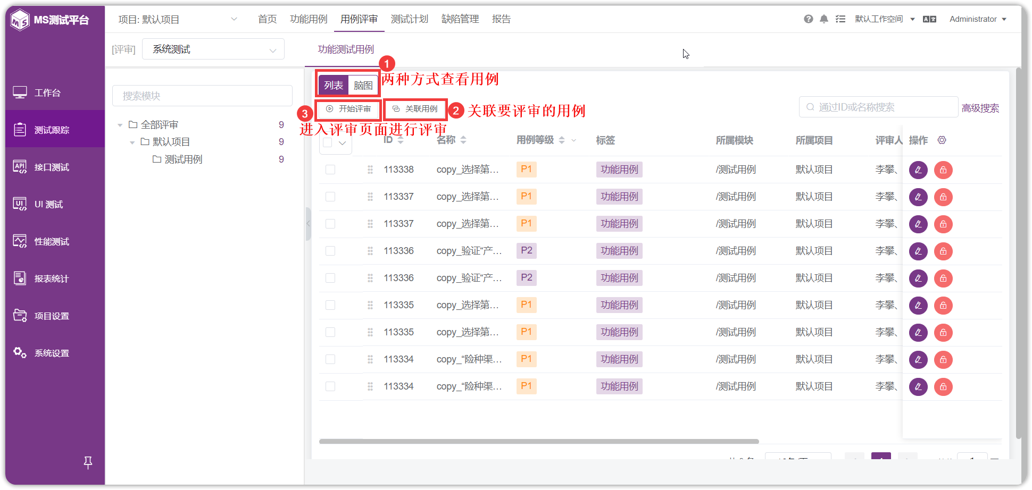Check the select-all header checkbox
The width and height of the screenshot is (1032, 490).
coord(328,142)
